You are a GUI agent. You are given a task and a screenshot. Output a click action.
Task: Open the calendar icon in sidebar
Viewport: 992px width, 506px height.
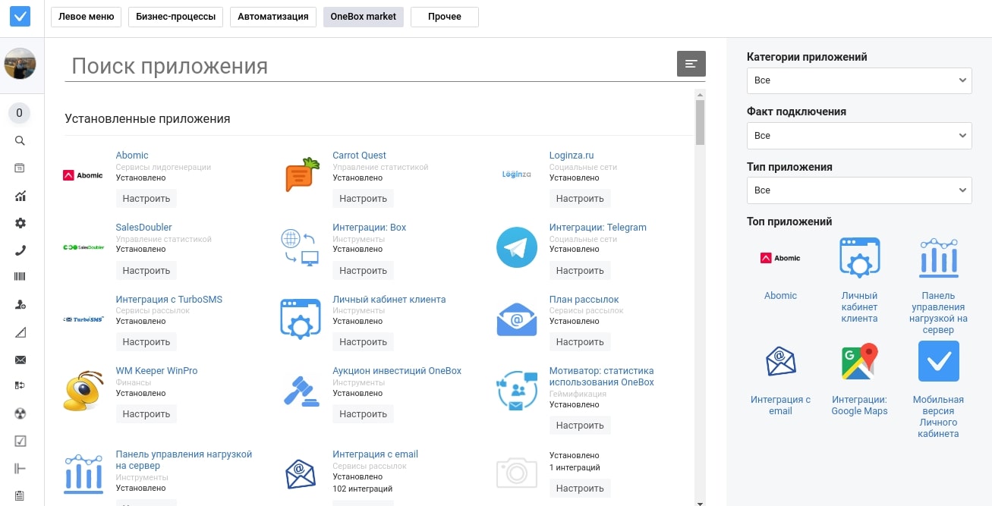pos(20,168)
